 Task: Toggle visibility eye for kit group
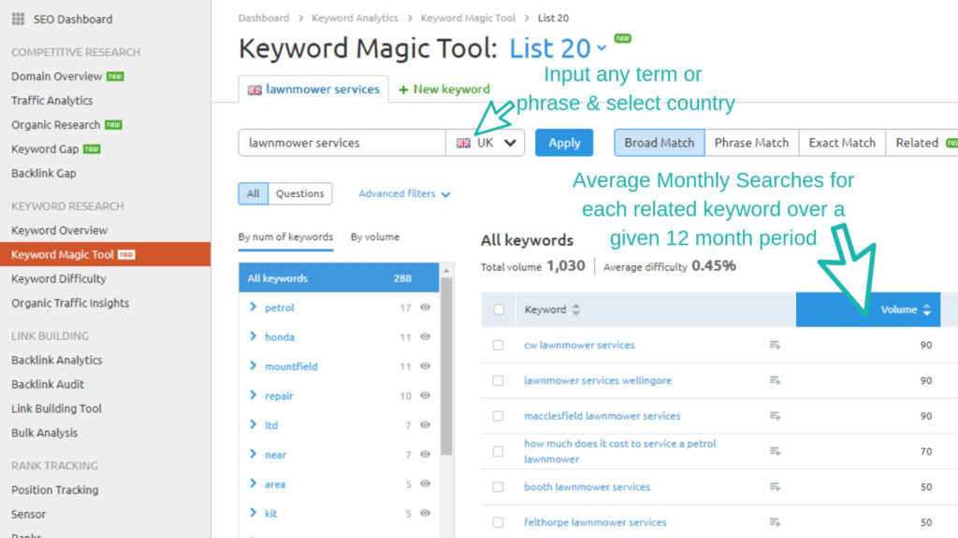tap(426, 513)
